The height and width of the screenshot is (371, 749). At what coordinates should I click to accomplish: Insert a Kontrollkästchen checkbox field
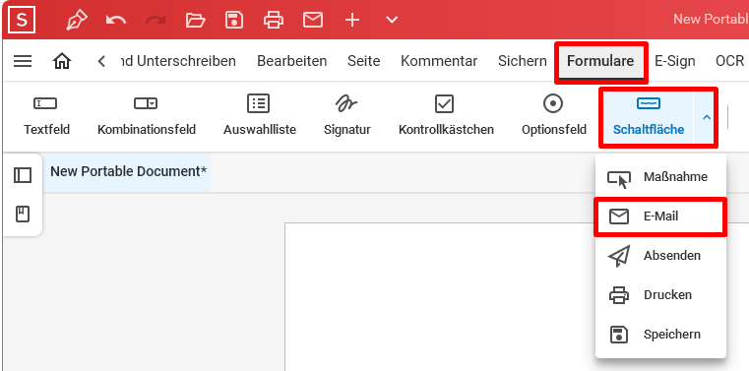446,115
